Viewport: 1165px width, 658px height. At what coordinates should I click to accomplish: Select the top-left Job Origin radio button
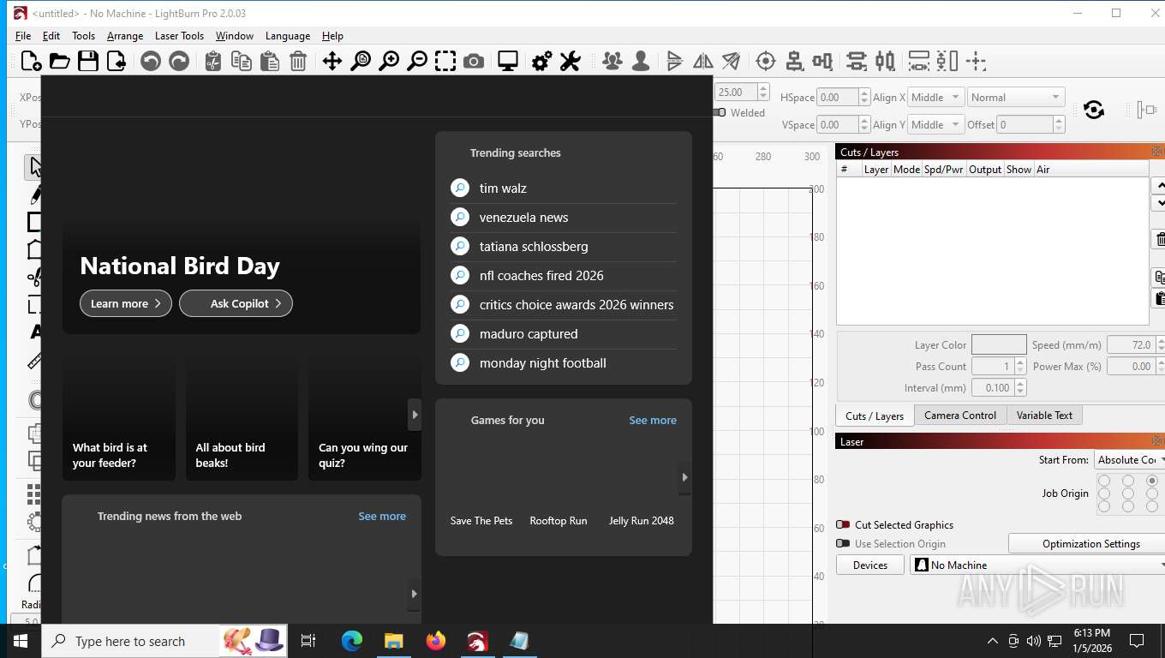(1104, 481)
